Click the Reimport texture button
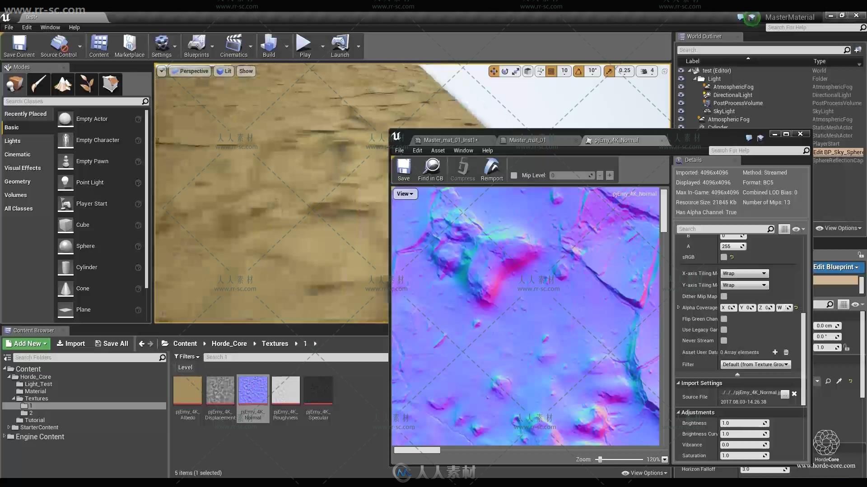This screenshot has height=487, width=867. tap(491, 170)
